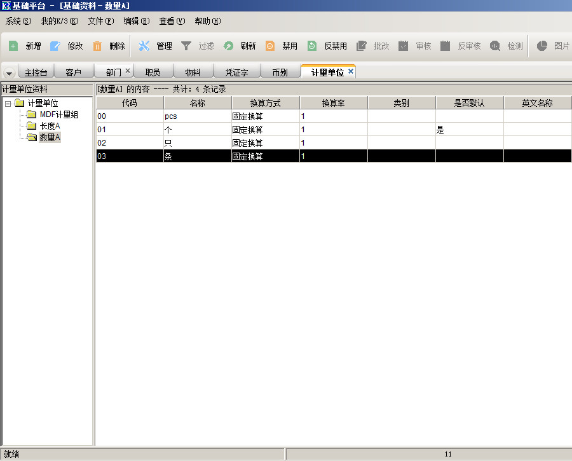The width and height of the screenshot is (572, 461).
Task: Click the 图片 (Picture) toolbar icon
Action: [x=542, y=46]
